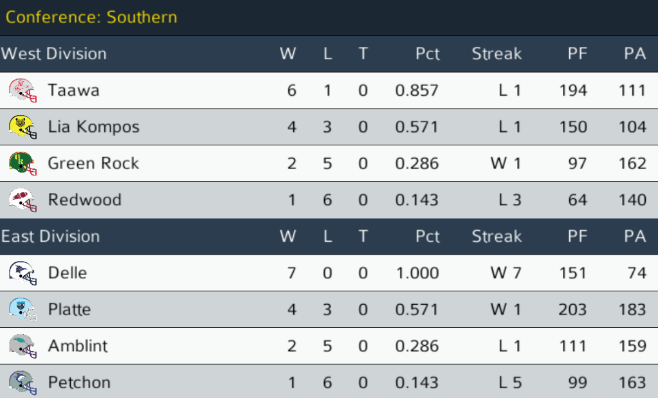Click the East Division header label
Viewport: 658px width, 398px height.
click(x=51, y=237)
